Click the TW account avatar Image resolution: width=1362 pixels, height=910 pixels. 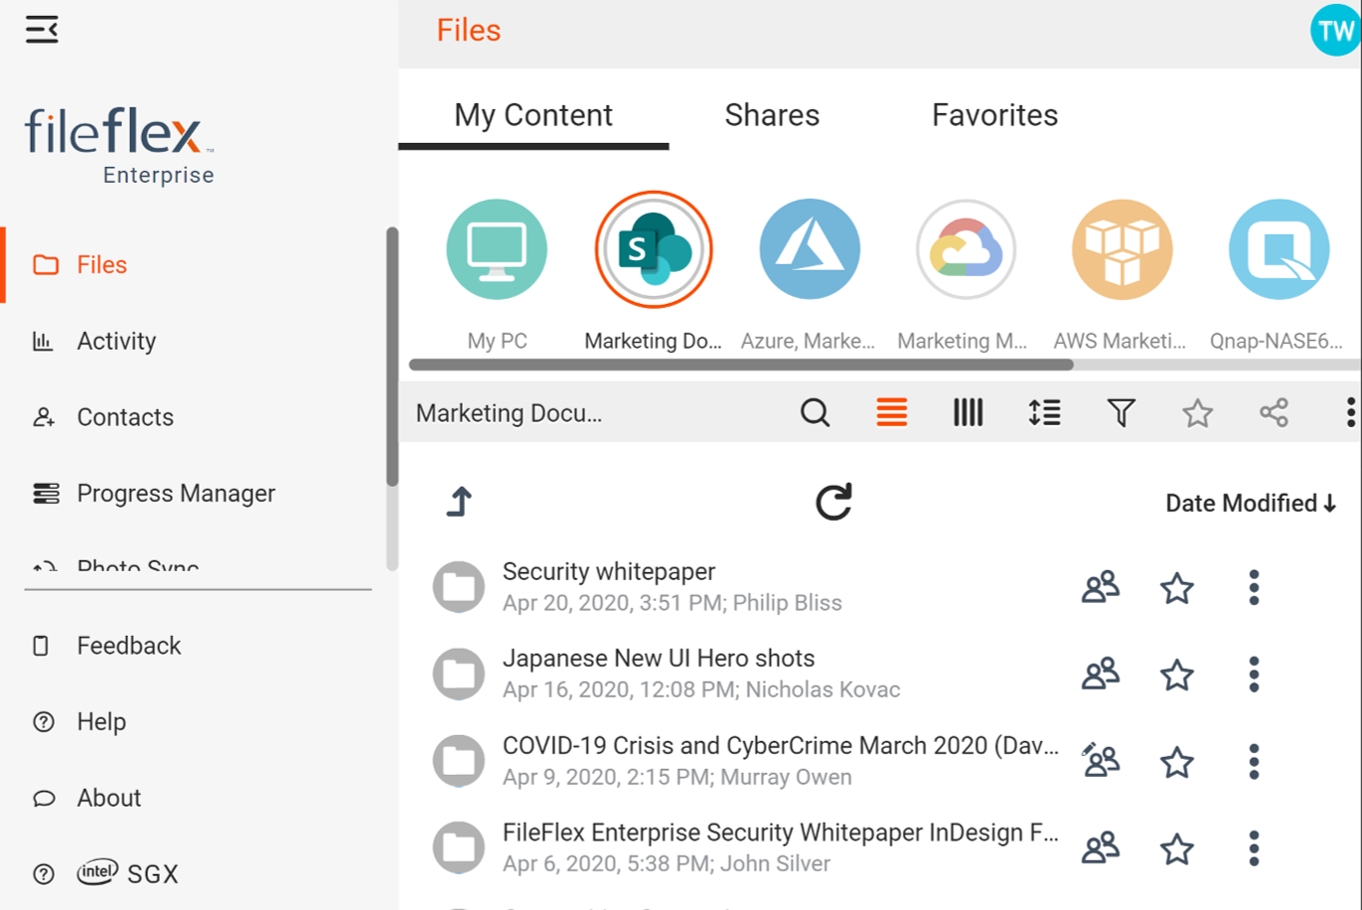tap(1335, 30)
